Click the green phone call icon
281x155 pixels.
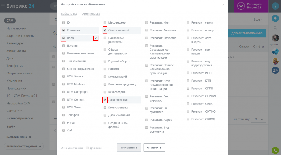coord(275,150)
